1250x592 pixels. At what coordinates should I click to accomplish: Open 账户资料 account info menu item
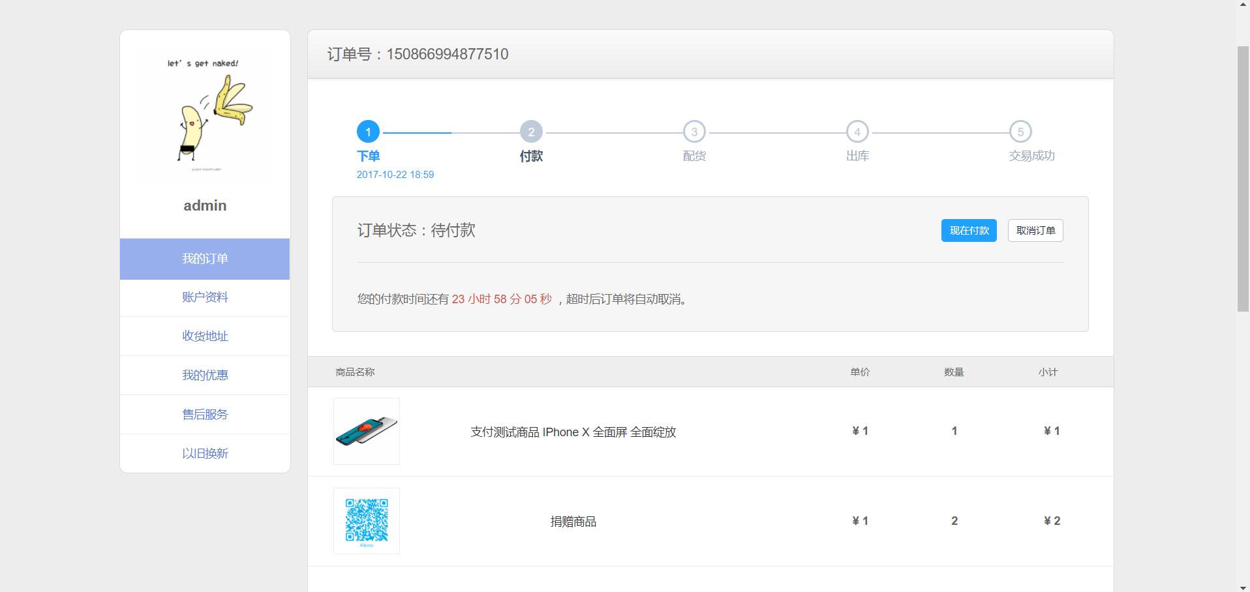[x=205, y=297]
